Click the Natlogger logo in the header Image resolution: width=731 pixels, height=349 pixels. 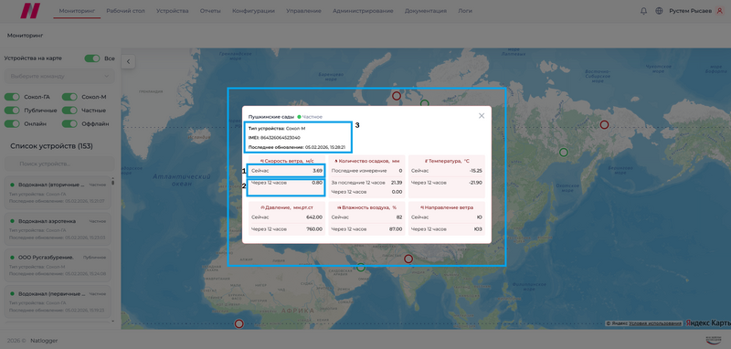[x=30, y=11]
